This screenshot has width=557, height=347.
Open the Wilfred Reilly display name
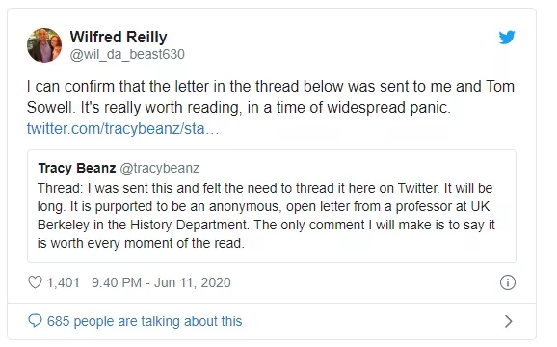119,37
